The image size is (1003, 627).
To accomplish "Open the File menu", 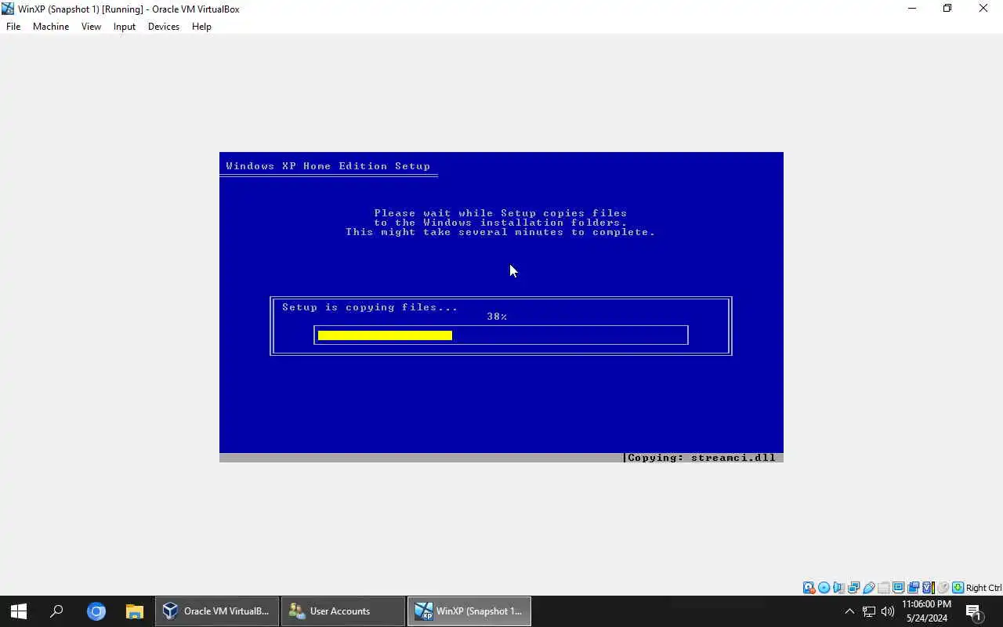I will pyautogui.click(x=13, y=27).
